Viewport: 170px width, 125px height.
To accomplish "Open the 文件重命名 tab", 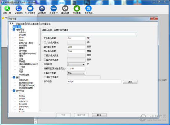I will coord(45,24).
